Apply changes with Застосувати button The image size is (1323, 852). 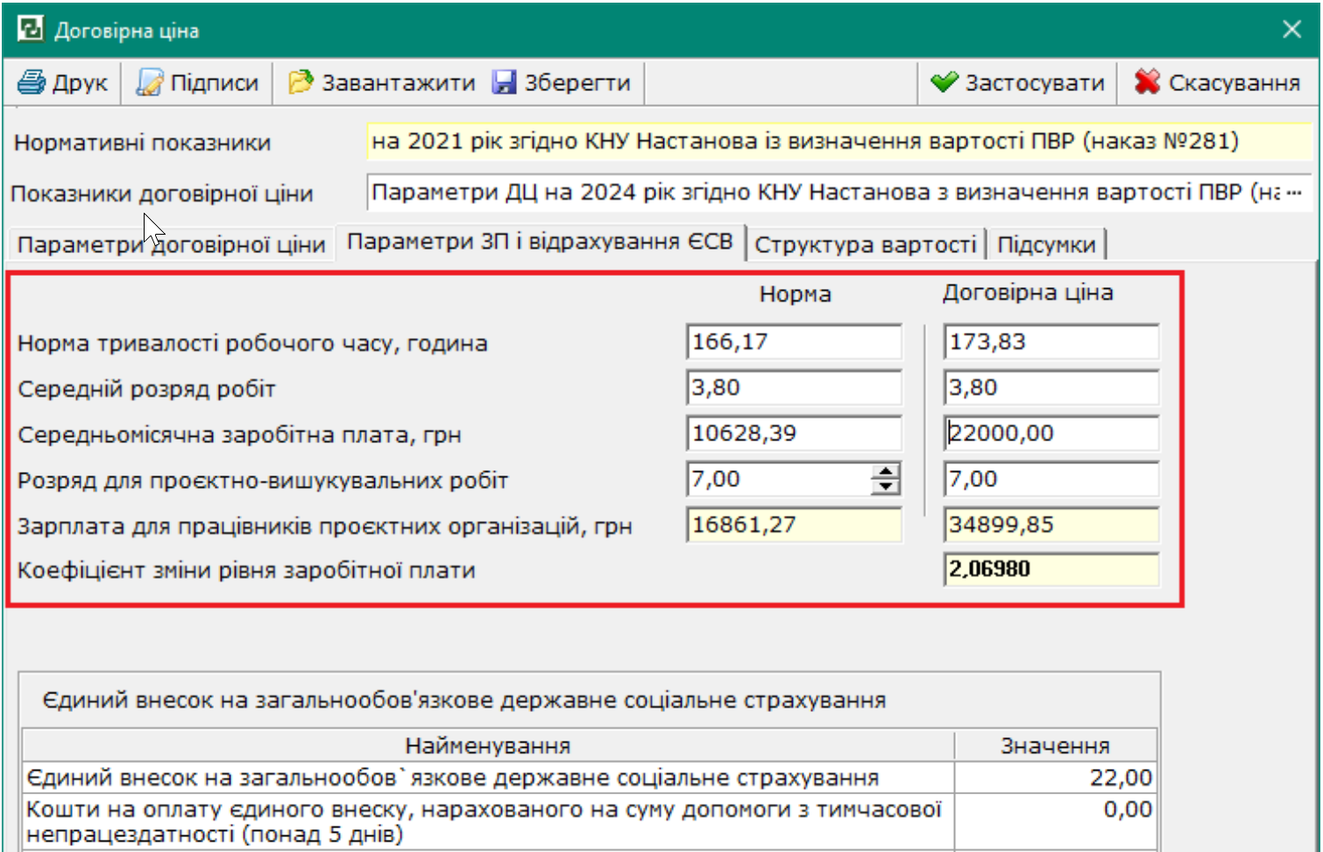coord(1017,82)
